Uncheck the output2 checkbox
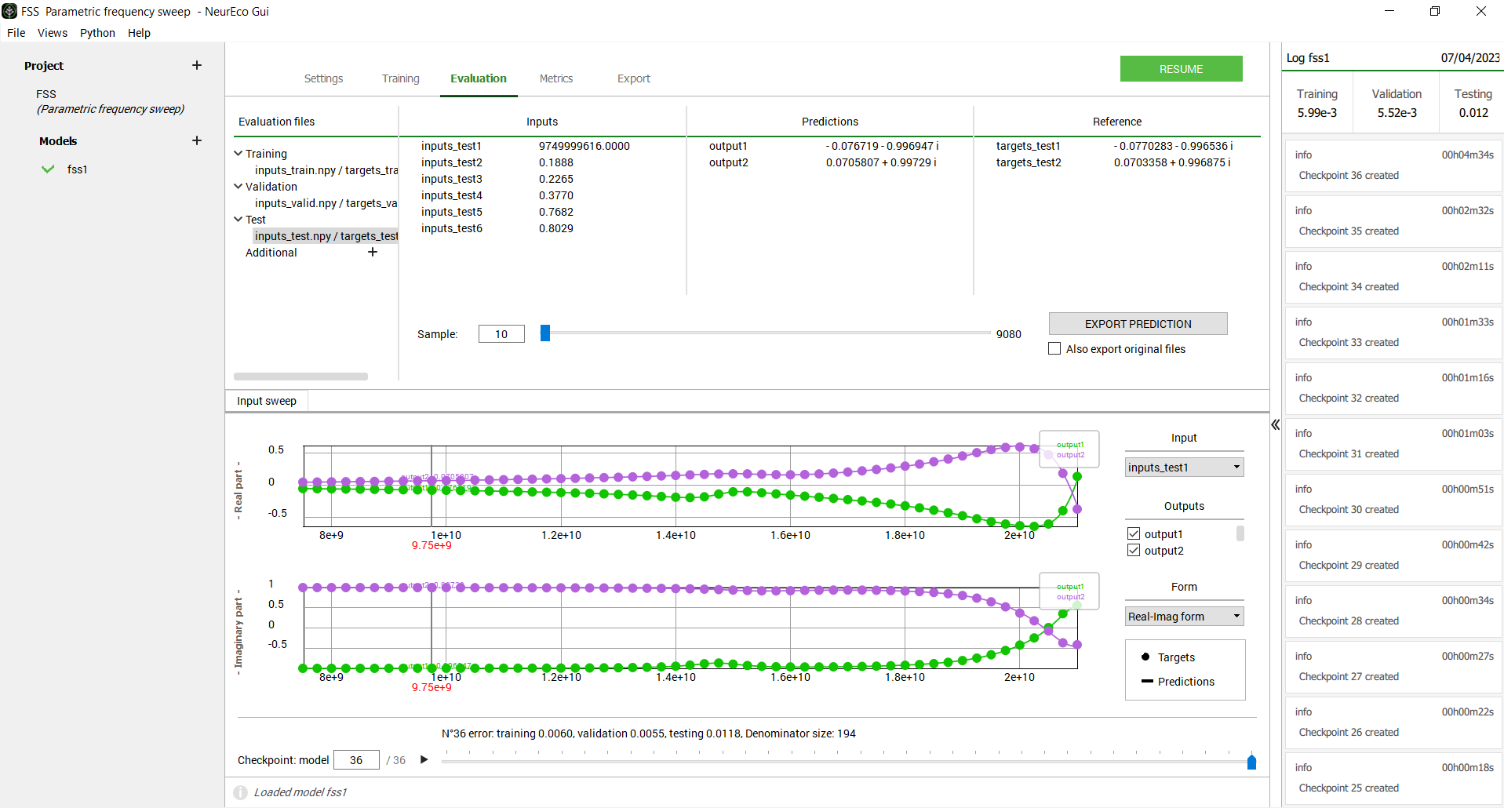 click(x=1134, y=550)
